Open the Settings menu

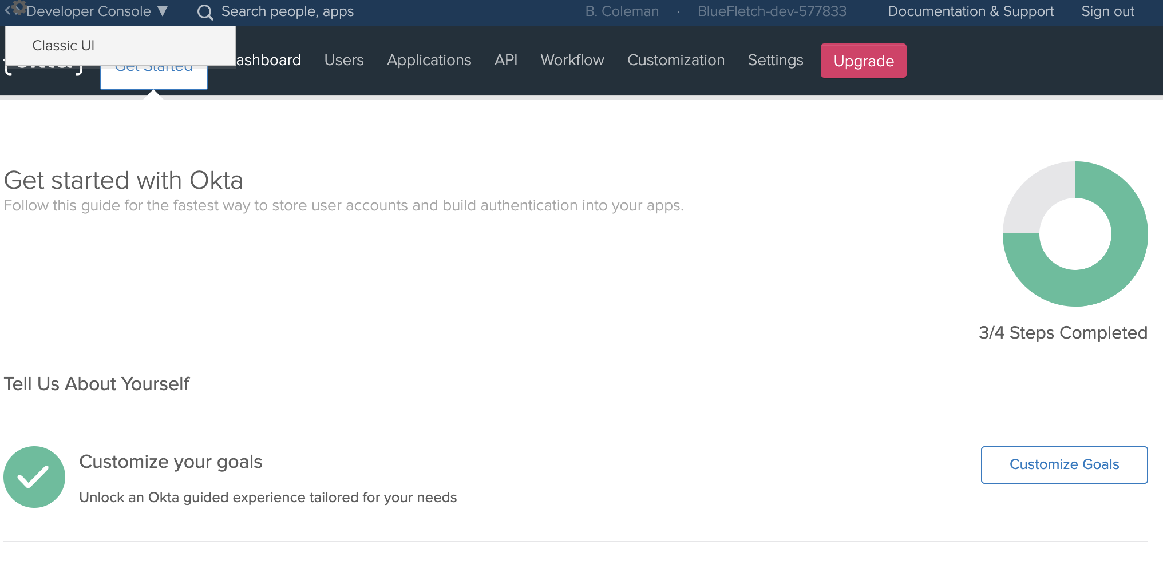point(776,60)
